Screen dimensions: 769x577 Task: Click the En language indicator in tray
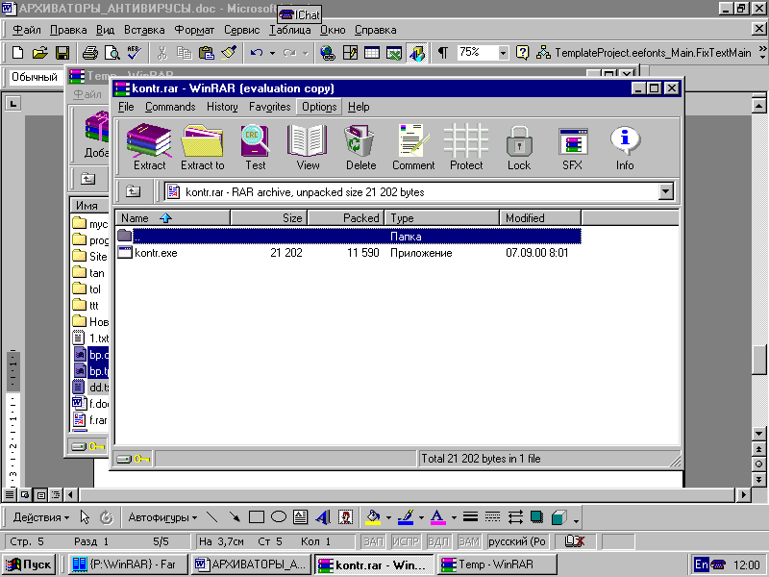(702, 564)
